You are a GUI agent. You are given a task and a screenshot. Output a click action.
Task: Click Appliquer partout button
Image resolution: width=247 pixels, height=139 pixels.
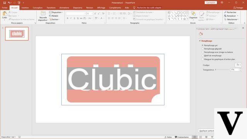click(206, 131)
